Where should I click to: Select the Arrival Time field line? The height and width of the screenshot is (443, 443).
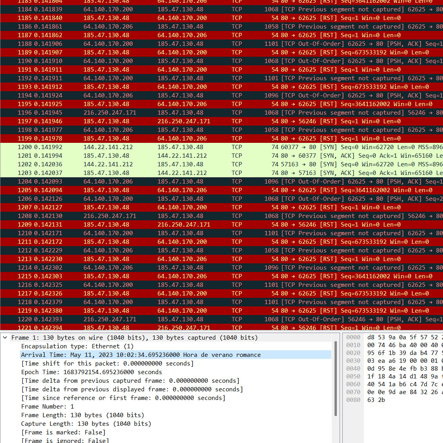(x=141, y=355)
